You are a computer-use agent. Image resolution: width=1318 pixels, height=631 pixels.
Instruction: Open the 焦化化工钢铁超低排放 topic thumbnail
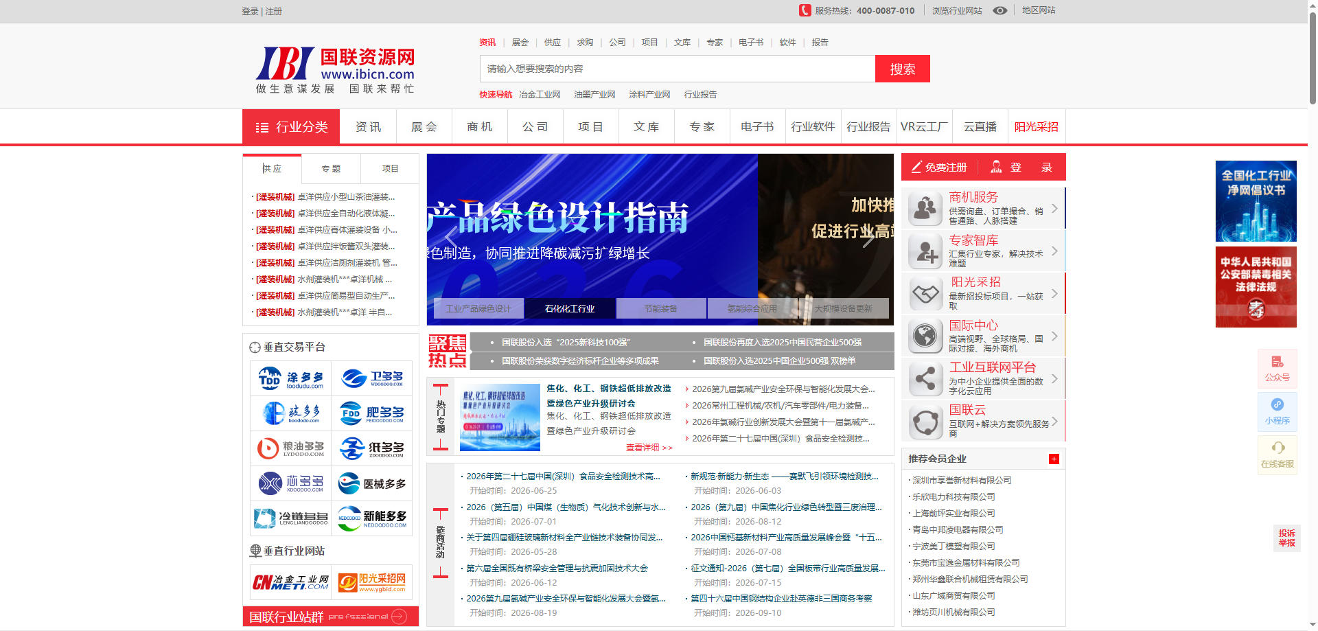500,417
